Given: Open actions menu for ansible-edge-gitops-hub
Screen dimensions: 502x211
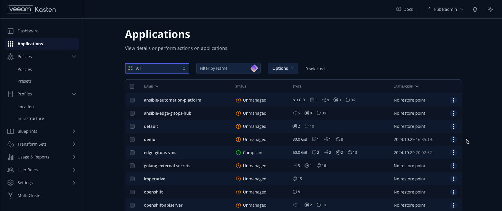Looking at the screenshot, I should pyautogui.click(x=453, y=113).
